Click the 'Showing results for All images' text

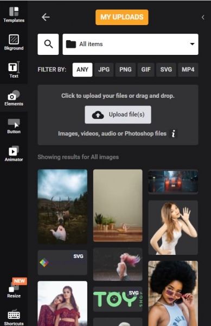point(78,157)
